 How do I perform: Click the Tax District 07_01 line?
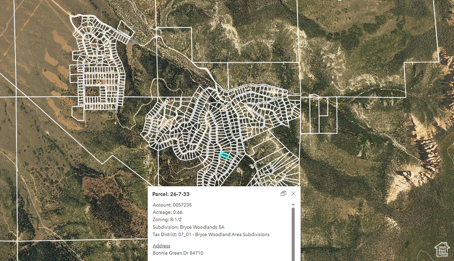click(x=211, y=234)
